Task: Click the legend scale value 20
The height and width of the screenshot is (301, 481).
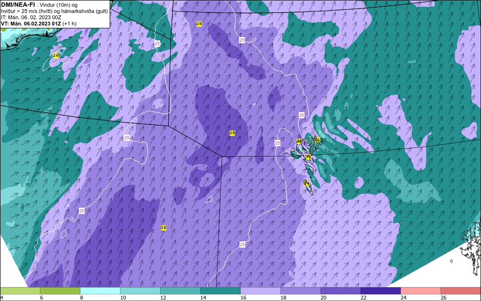Action: [323, 298]
